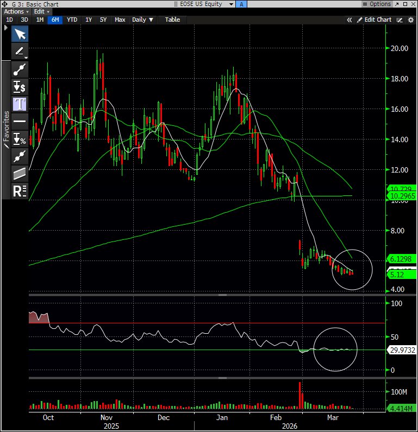Open chart settings gear

pyautogui.click(x=411, y=20)
